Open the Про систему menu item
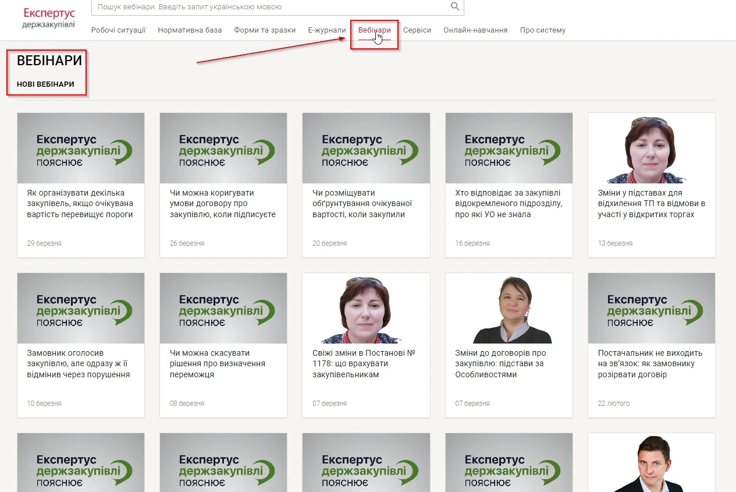Image resolution: width=736 pixels, height=492 pixels. point(542,30)
